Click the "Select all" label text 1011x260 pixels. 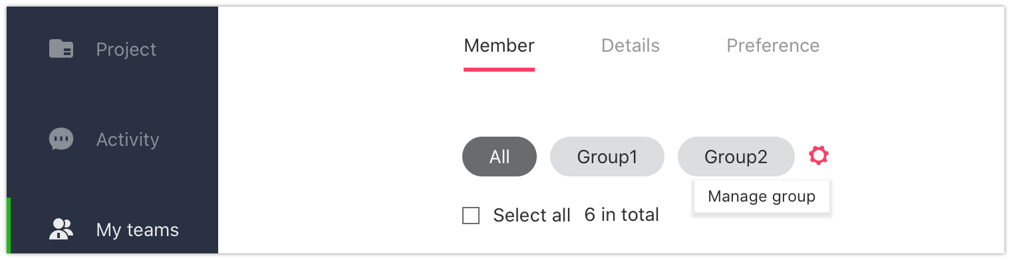(531, 215)
